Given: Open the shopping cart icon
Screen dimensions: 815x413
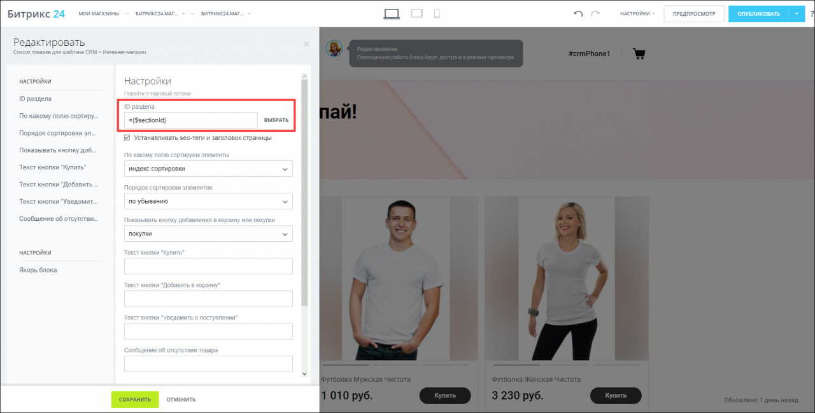Looking at the screenshot, I should click(x=639, y=53).
